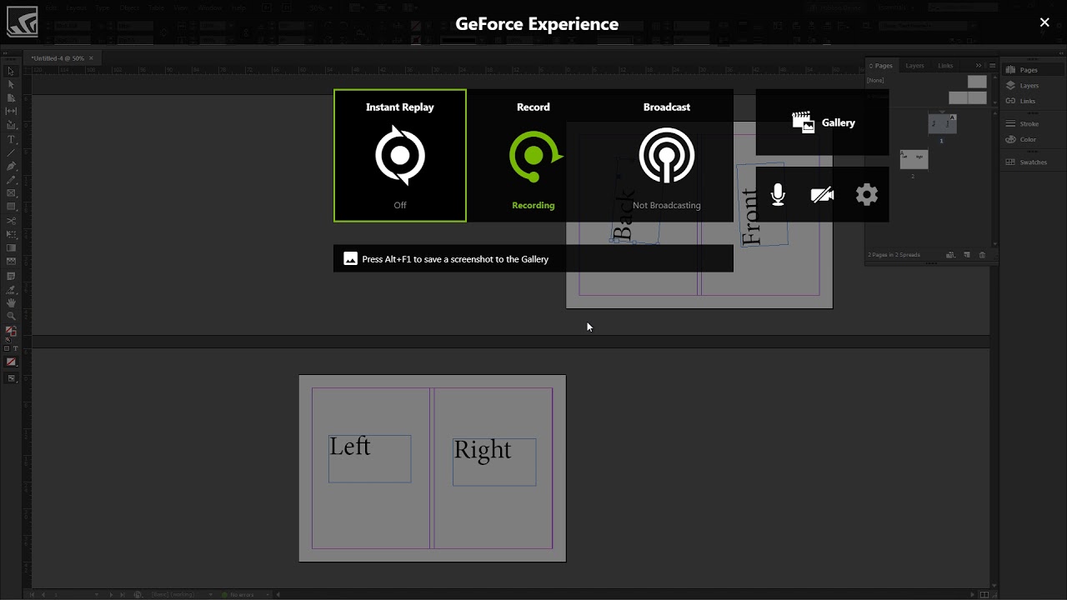Open Color in the panel dock
Viewport: 1067px width, 600px height.
coord(1031,140)
